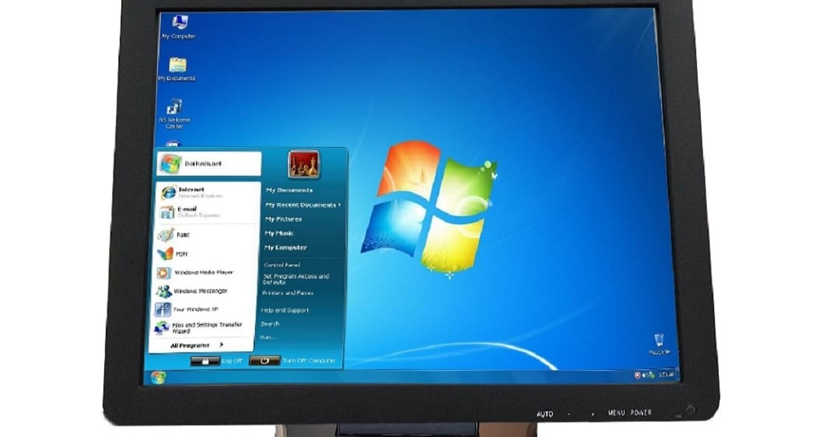Select Help and Support
The width and height of the screenshot is (840, 437).
pos(285,310)
